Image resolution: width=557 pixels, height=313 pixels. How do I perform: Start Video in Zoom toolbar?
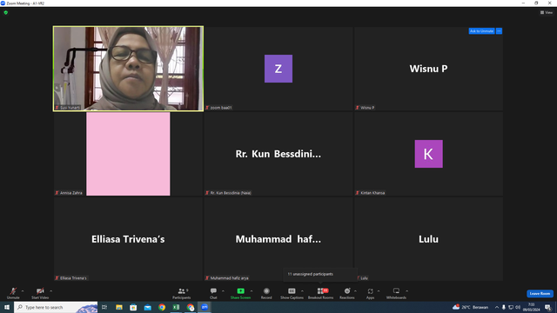[40, 293]
